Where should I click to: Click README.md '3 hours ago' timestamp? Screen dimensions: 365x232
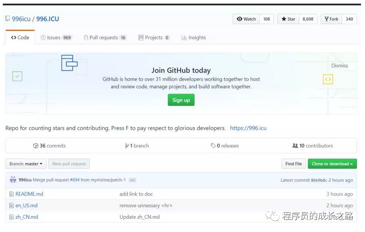tap(340, 194)
